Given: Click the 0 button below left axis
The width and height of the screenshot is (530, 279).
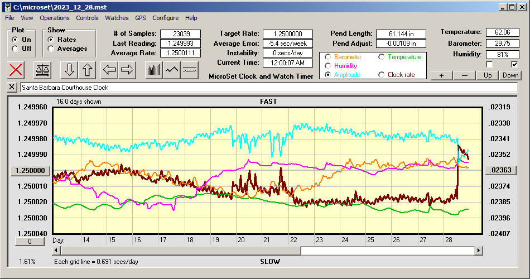Looking at the screenshot, I should 30,242.
